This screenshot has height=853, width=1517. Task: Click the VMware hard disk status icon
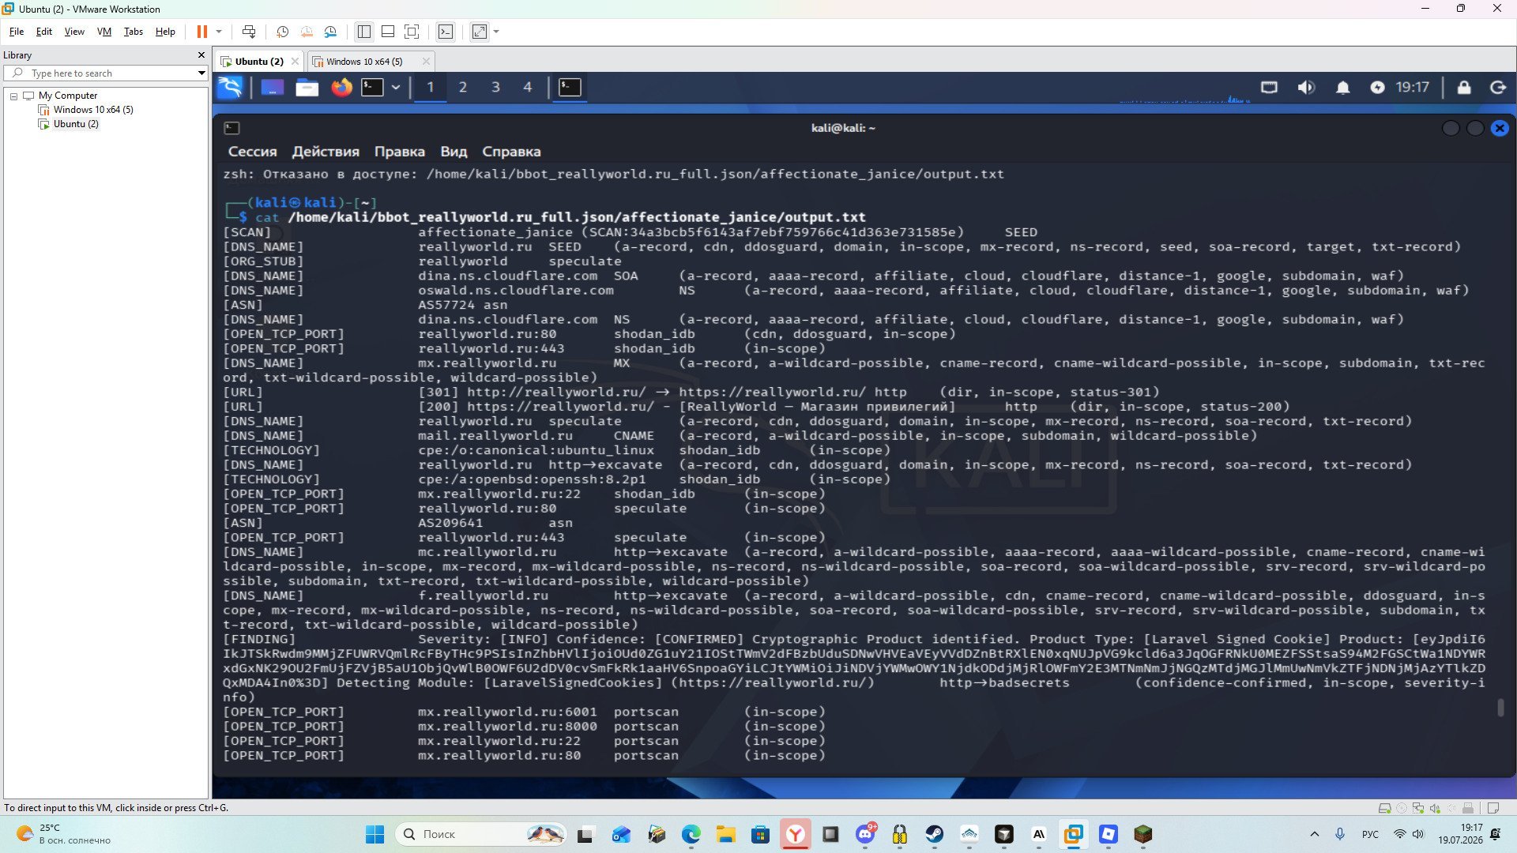1384,808
